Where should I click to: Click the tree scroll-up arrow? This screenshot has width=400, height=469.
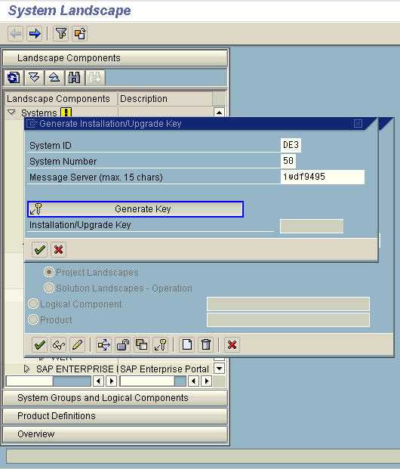coord(219,113)
